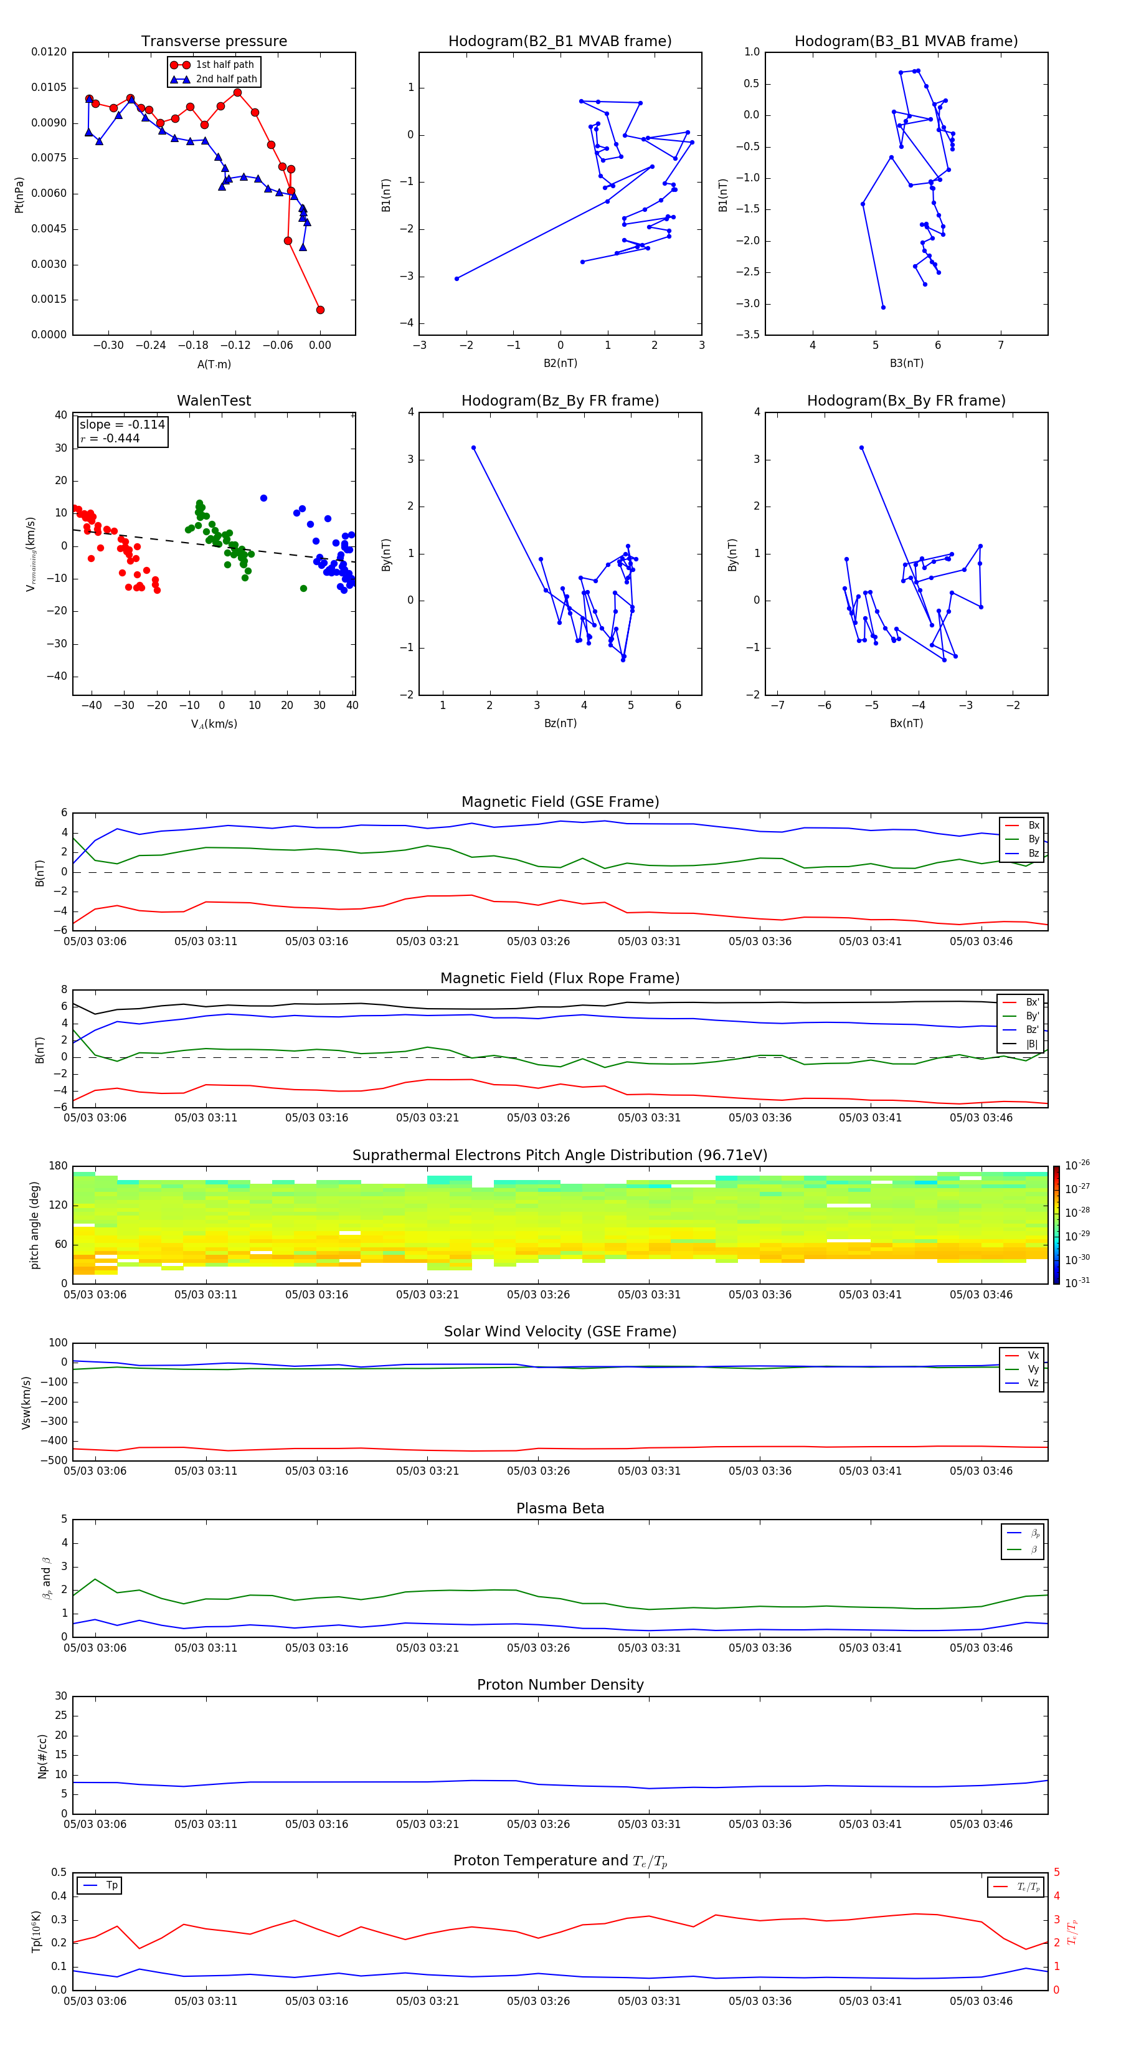Click the "V_A(km/s)" x-axis label in WalenTest
The height and width of the screenshot is (2056, 1121).
(214, 724)
